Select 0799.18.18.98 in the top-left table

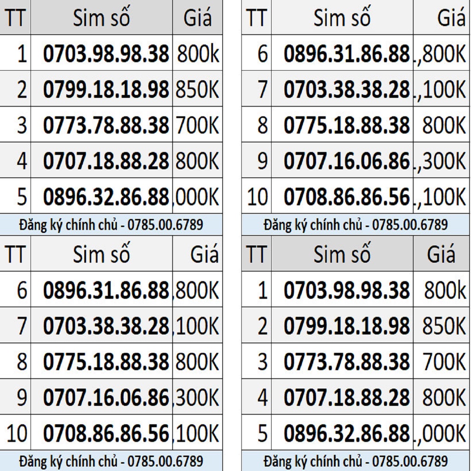pos(106,90)
